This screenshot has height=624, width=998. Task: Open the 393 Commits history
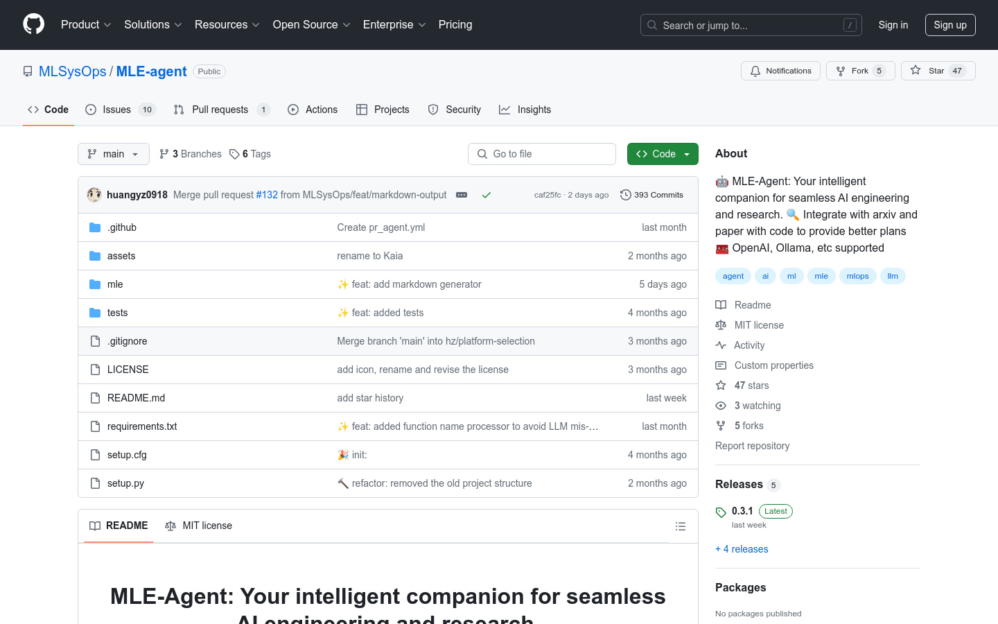pos(652,195)
